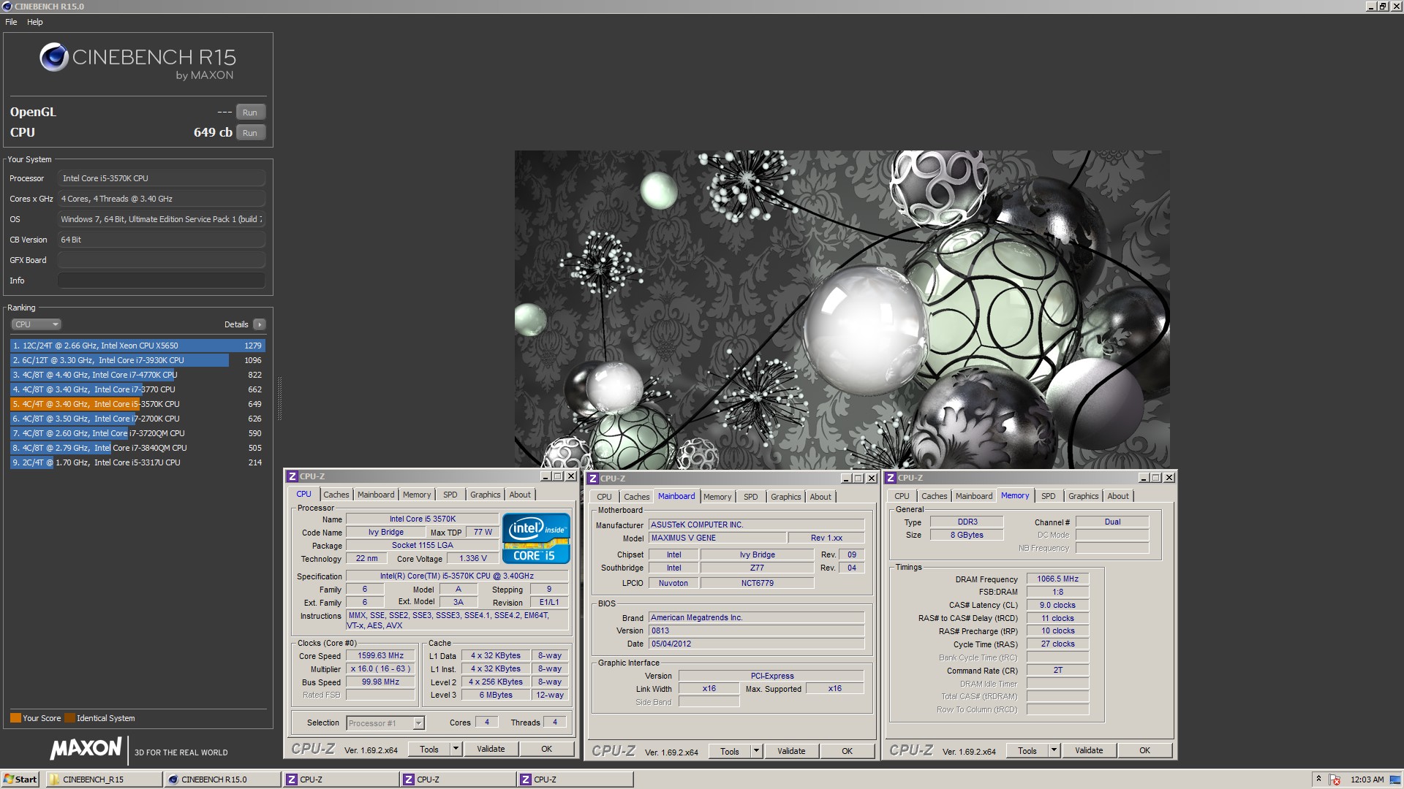The image size is (1404, 789).
Task: Open About tab in first CPU-Z window
Action: point(521,495)
